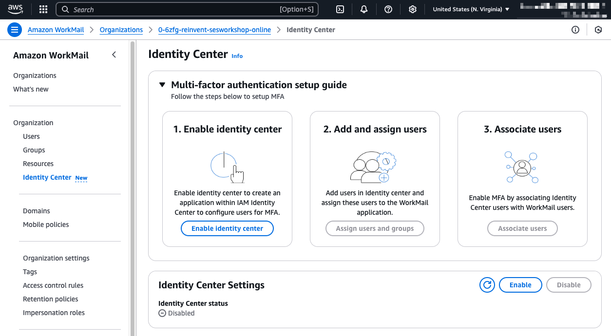Image resolution: width=611 pixels, height=336 pixels.
Task: Click the Info link beside Identity Center
Action: [237, 56]
